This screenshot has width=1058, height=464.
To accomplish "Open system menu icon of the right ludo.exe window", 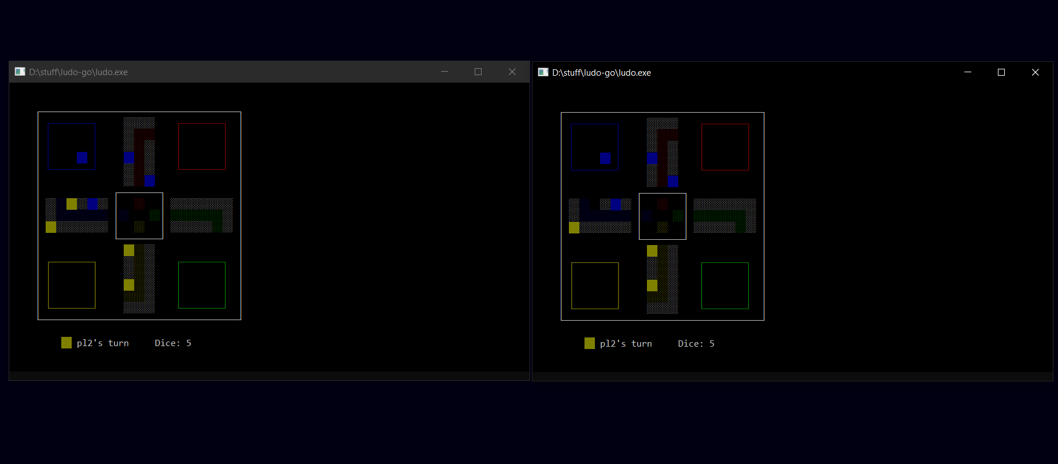I will coord(543,72).
